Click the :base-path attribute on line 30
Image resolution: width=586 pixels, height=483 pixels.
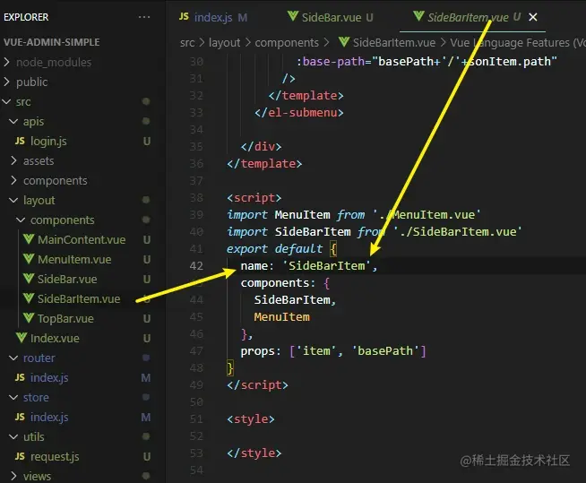tap(331, 61)
